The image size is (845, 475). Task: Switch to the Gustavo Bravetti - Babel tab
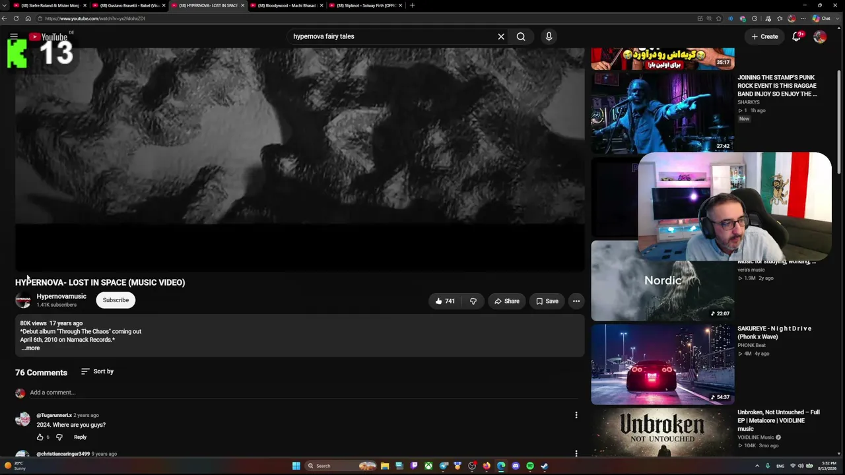pyautogui.click(x=128, y=5)
